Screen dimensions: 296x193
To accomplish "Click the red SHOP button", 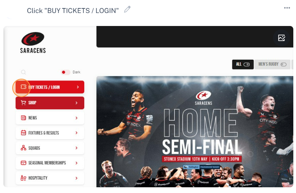I will [50, 103].
